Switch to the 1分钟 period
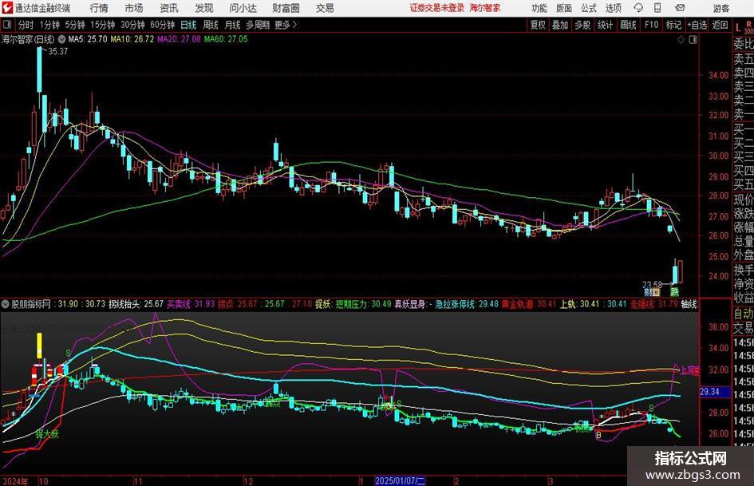The height and width of the screenshot is (486, 754). click(x=49, y=25)
